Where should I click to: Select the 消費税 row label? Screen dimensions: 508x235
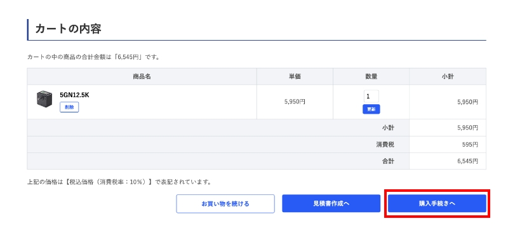pos(385,145)
